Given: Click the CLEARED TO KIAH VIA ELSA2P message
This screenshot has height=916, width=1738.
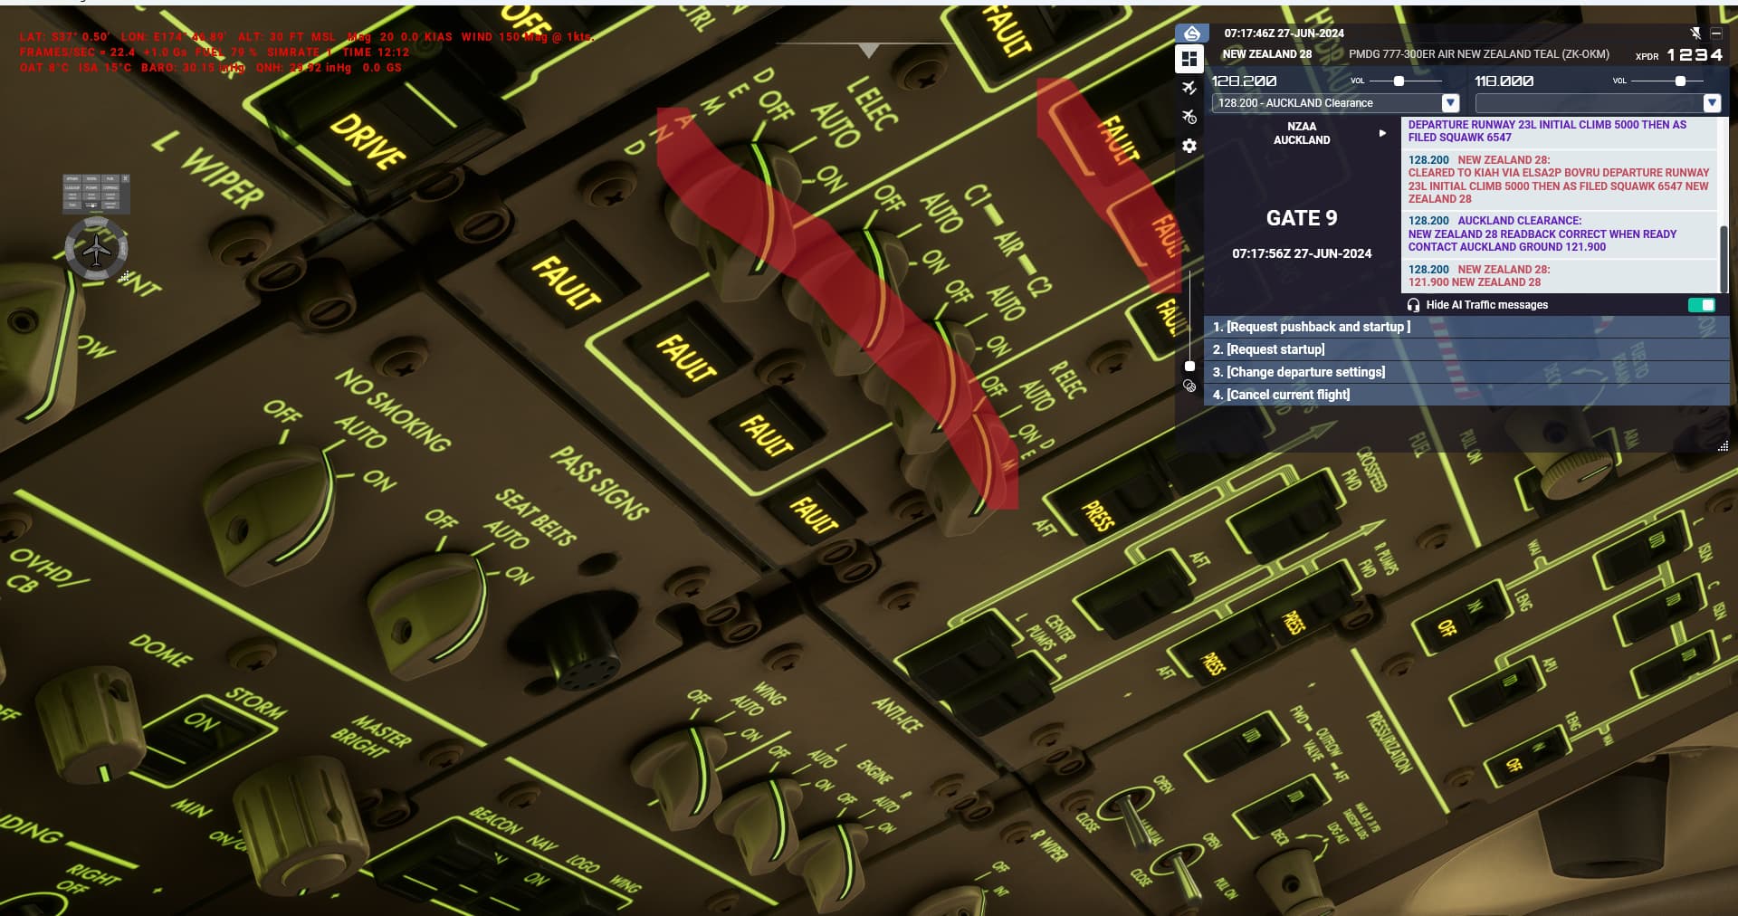Looking at the screenshot, I should (1559, 179).
